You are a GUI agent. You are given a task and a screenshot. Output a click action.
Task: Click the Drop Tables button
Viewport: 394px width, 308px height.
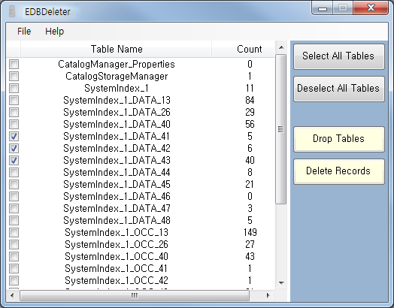pos(338,139)
